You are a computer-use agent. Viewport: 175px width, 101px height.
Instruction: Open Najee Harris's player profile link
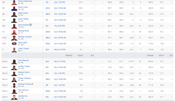click(23, 13)
